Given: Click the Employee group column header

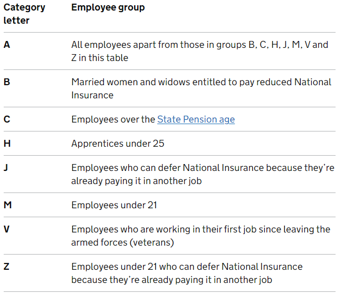Looking at the screenshot, I should pyautogui.click(x=108, y=7).
